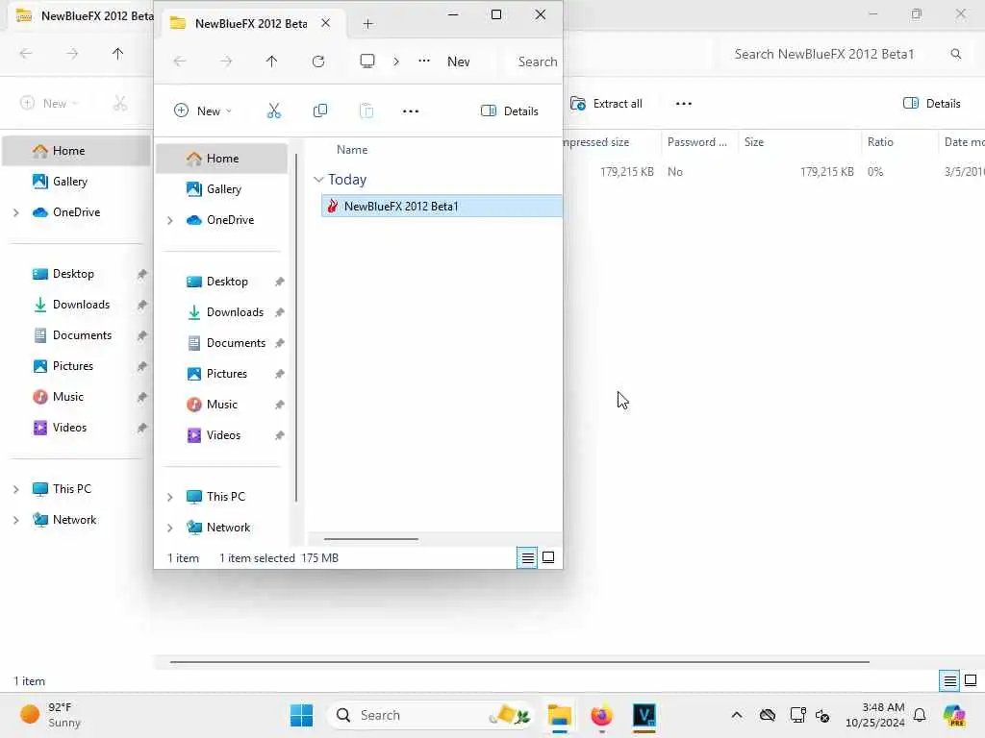Expand Network in background window sidebar

coord(15,520)
